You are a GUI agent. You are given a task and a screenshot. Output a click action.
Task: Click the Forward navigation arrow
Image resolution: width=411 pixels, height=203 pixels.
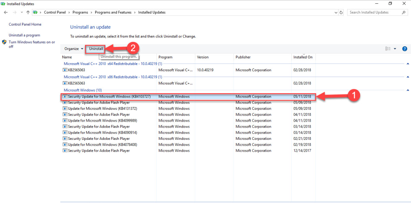click(15, 12)
